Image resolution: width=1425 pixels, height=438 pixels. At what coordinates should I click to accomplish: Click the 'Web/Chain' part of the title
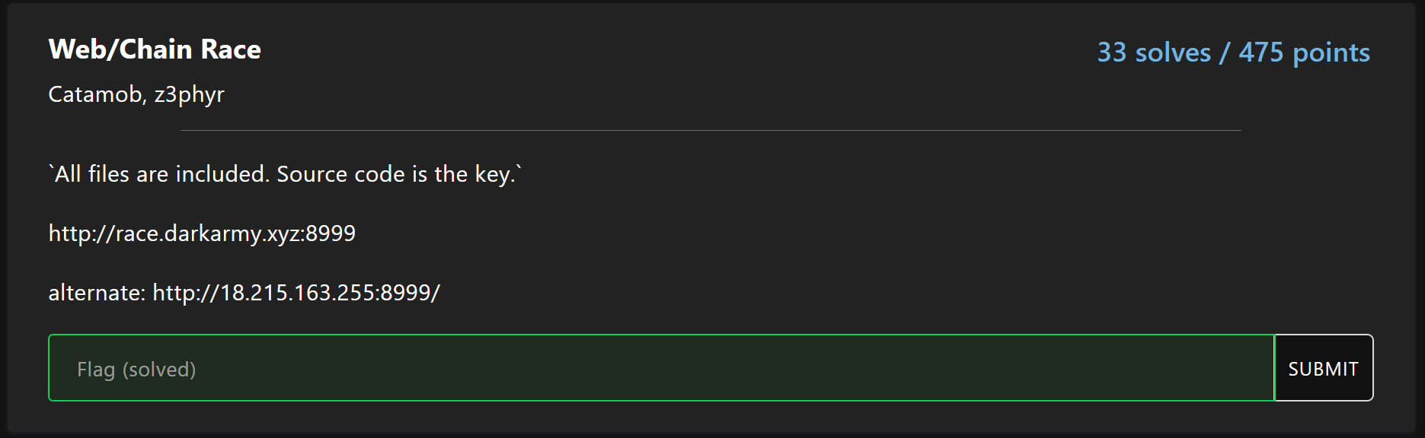tap(120, 49)
